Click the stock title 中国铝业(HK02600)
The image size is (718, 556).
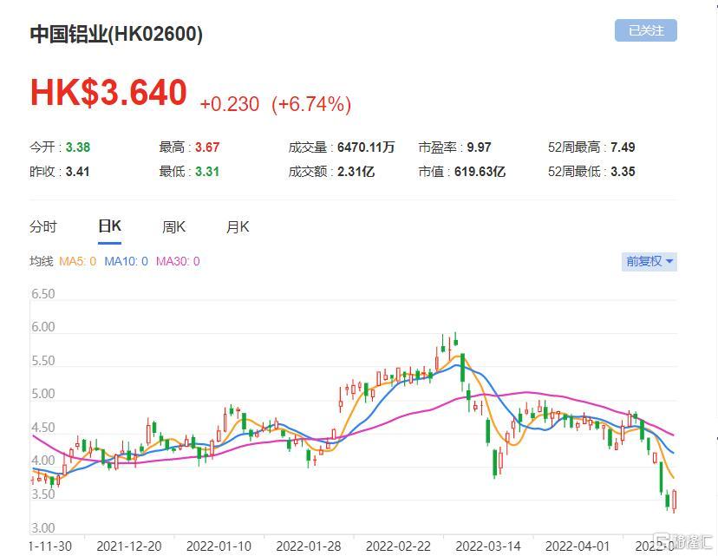pyautogui.click(x=116, y=35)
